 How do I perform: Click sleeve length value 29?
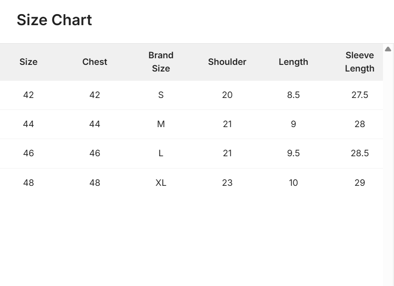point(360,183)
